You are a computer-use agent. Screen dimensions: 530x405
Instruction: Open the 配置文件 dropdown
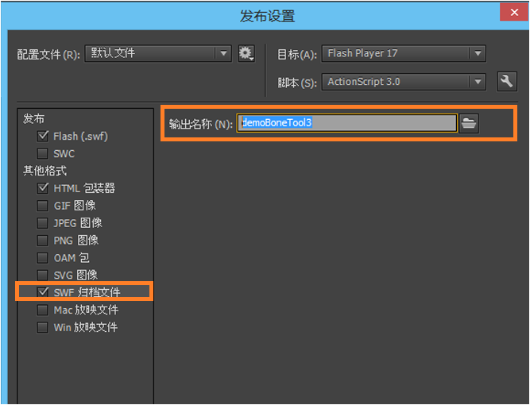point(158,53)
